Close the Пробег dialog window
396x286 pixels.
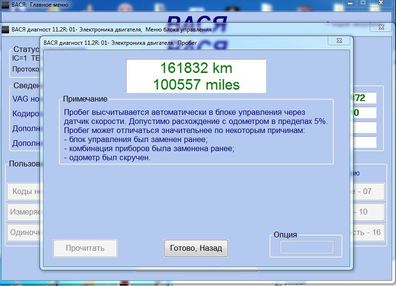point(339,41)
